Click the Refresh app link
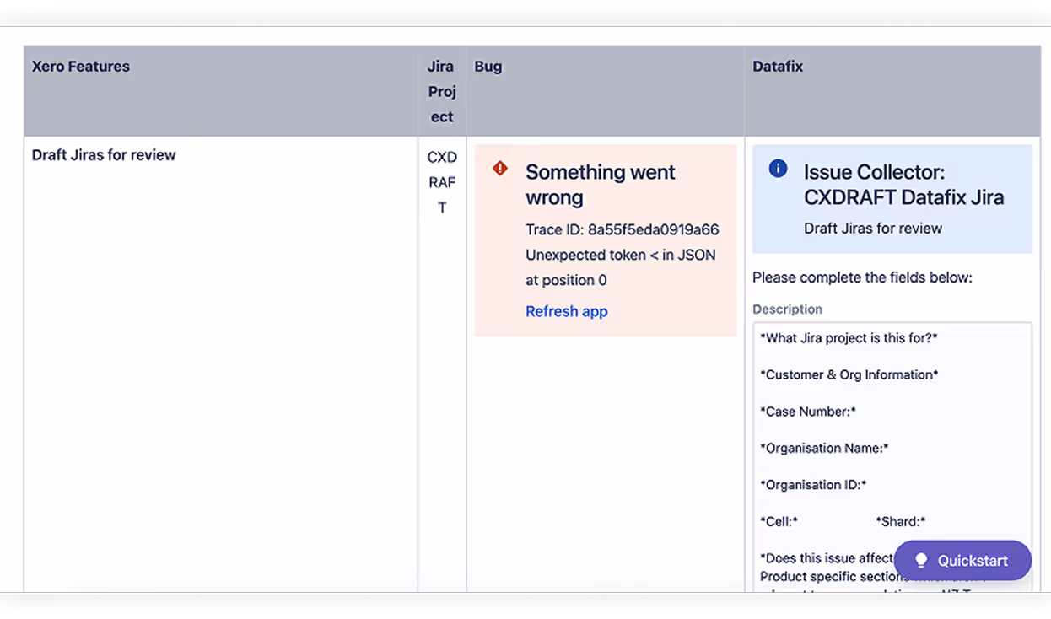Viewport: 1051px width, 619px height. pyautogui.click(x=566, y=311)
